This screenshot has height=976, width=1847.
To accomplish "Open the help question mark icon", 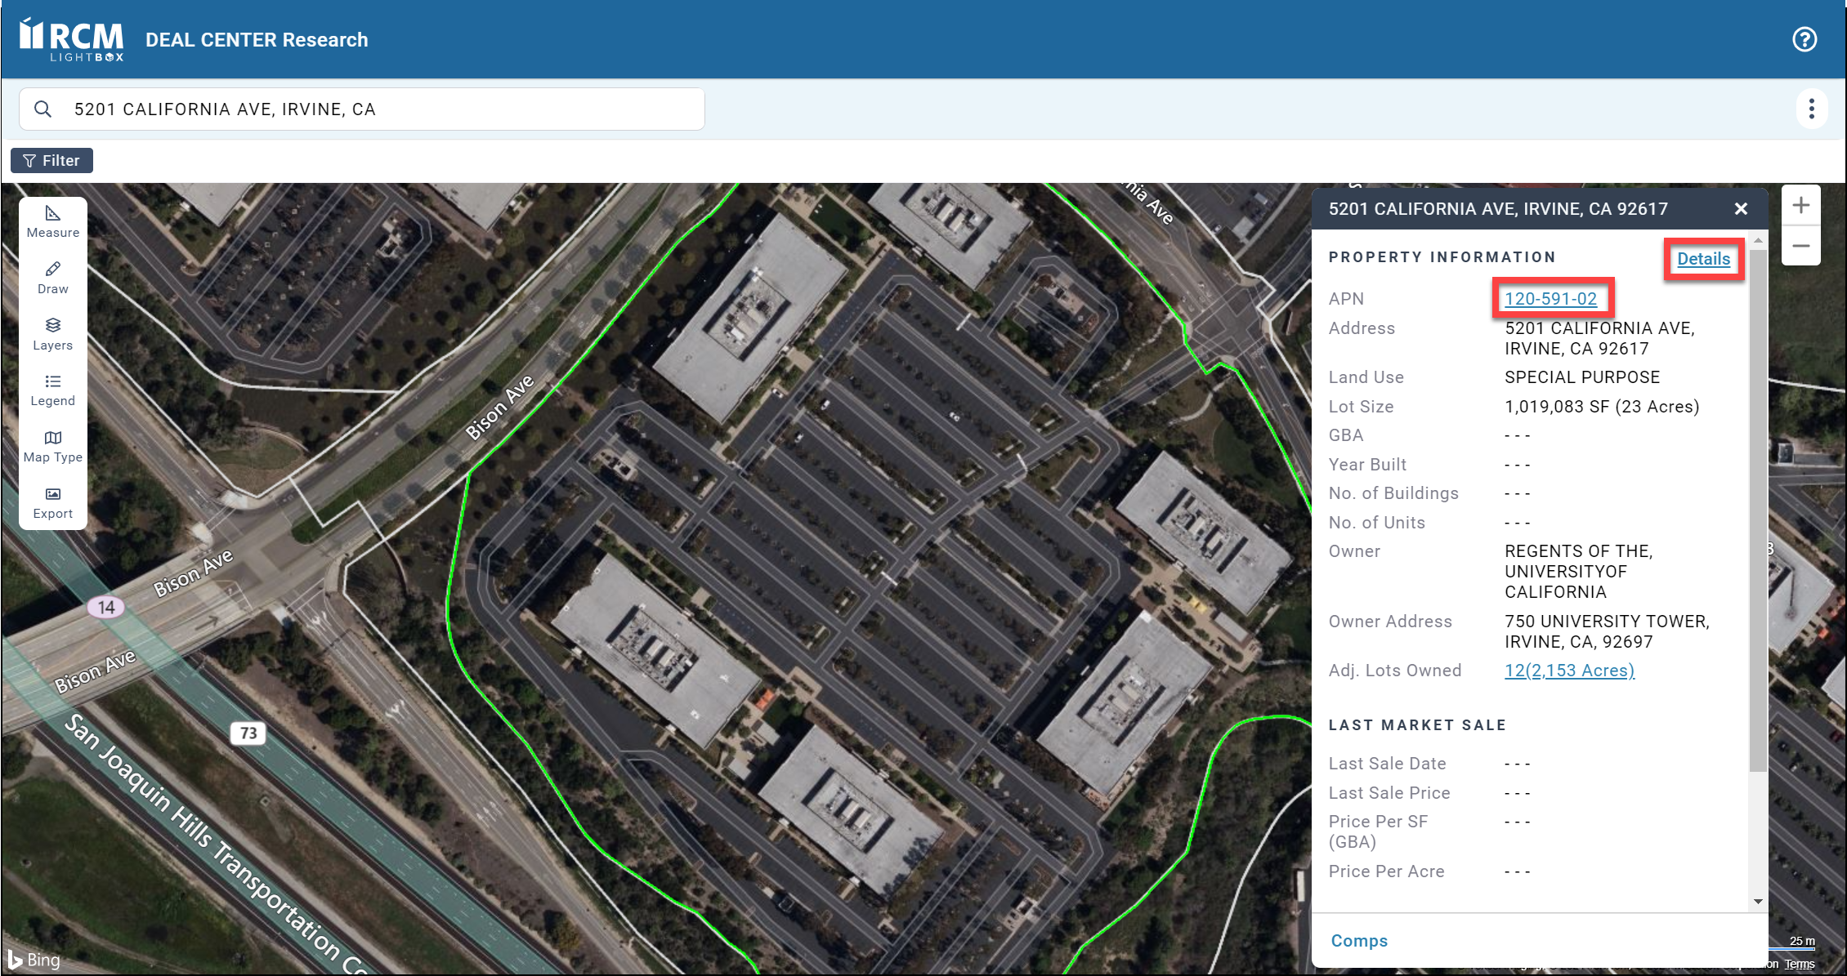I will point(1804,39).
